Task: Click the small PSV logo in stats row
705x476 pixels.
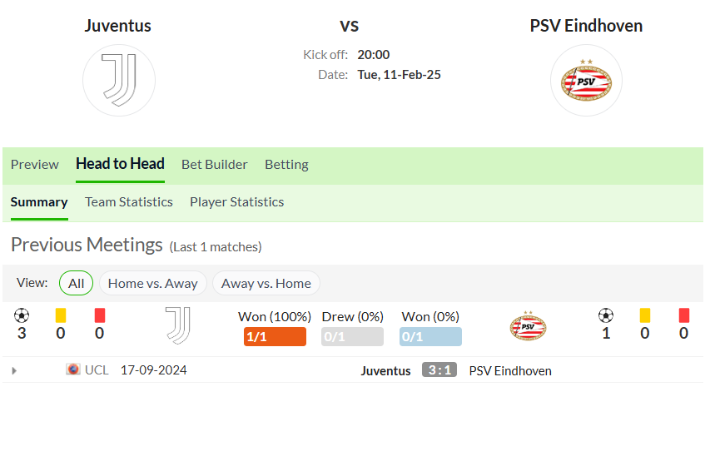Action: (528, 325)
